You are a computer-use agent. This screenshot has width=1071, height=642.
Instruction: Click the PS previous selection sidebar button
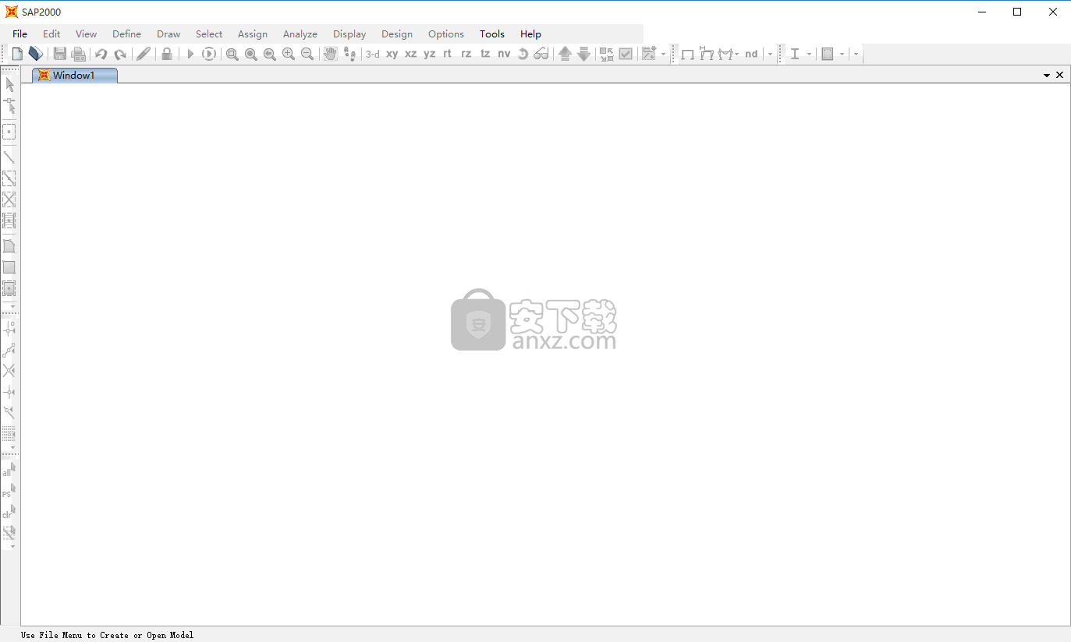click(x=9, y=491)
